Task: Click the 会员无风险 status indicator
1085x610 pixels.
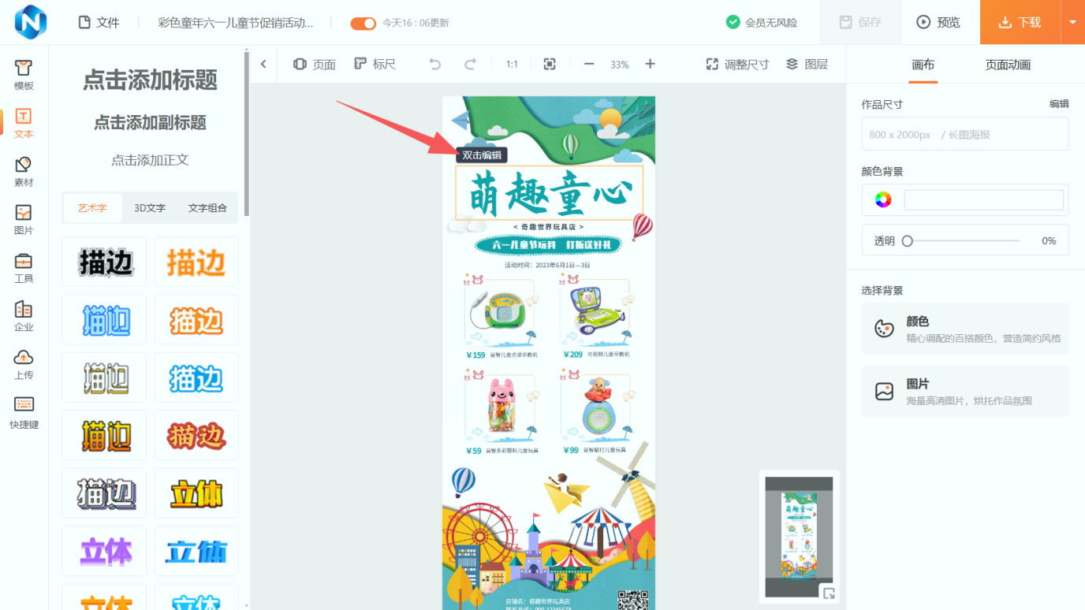Action: coord(762,23)
